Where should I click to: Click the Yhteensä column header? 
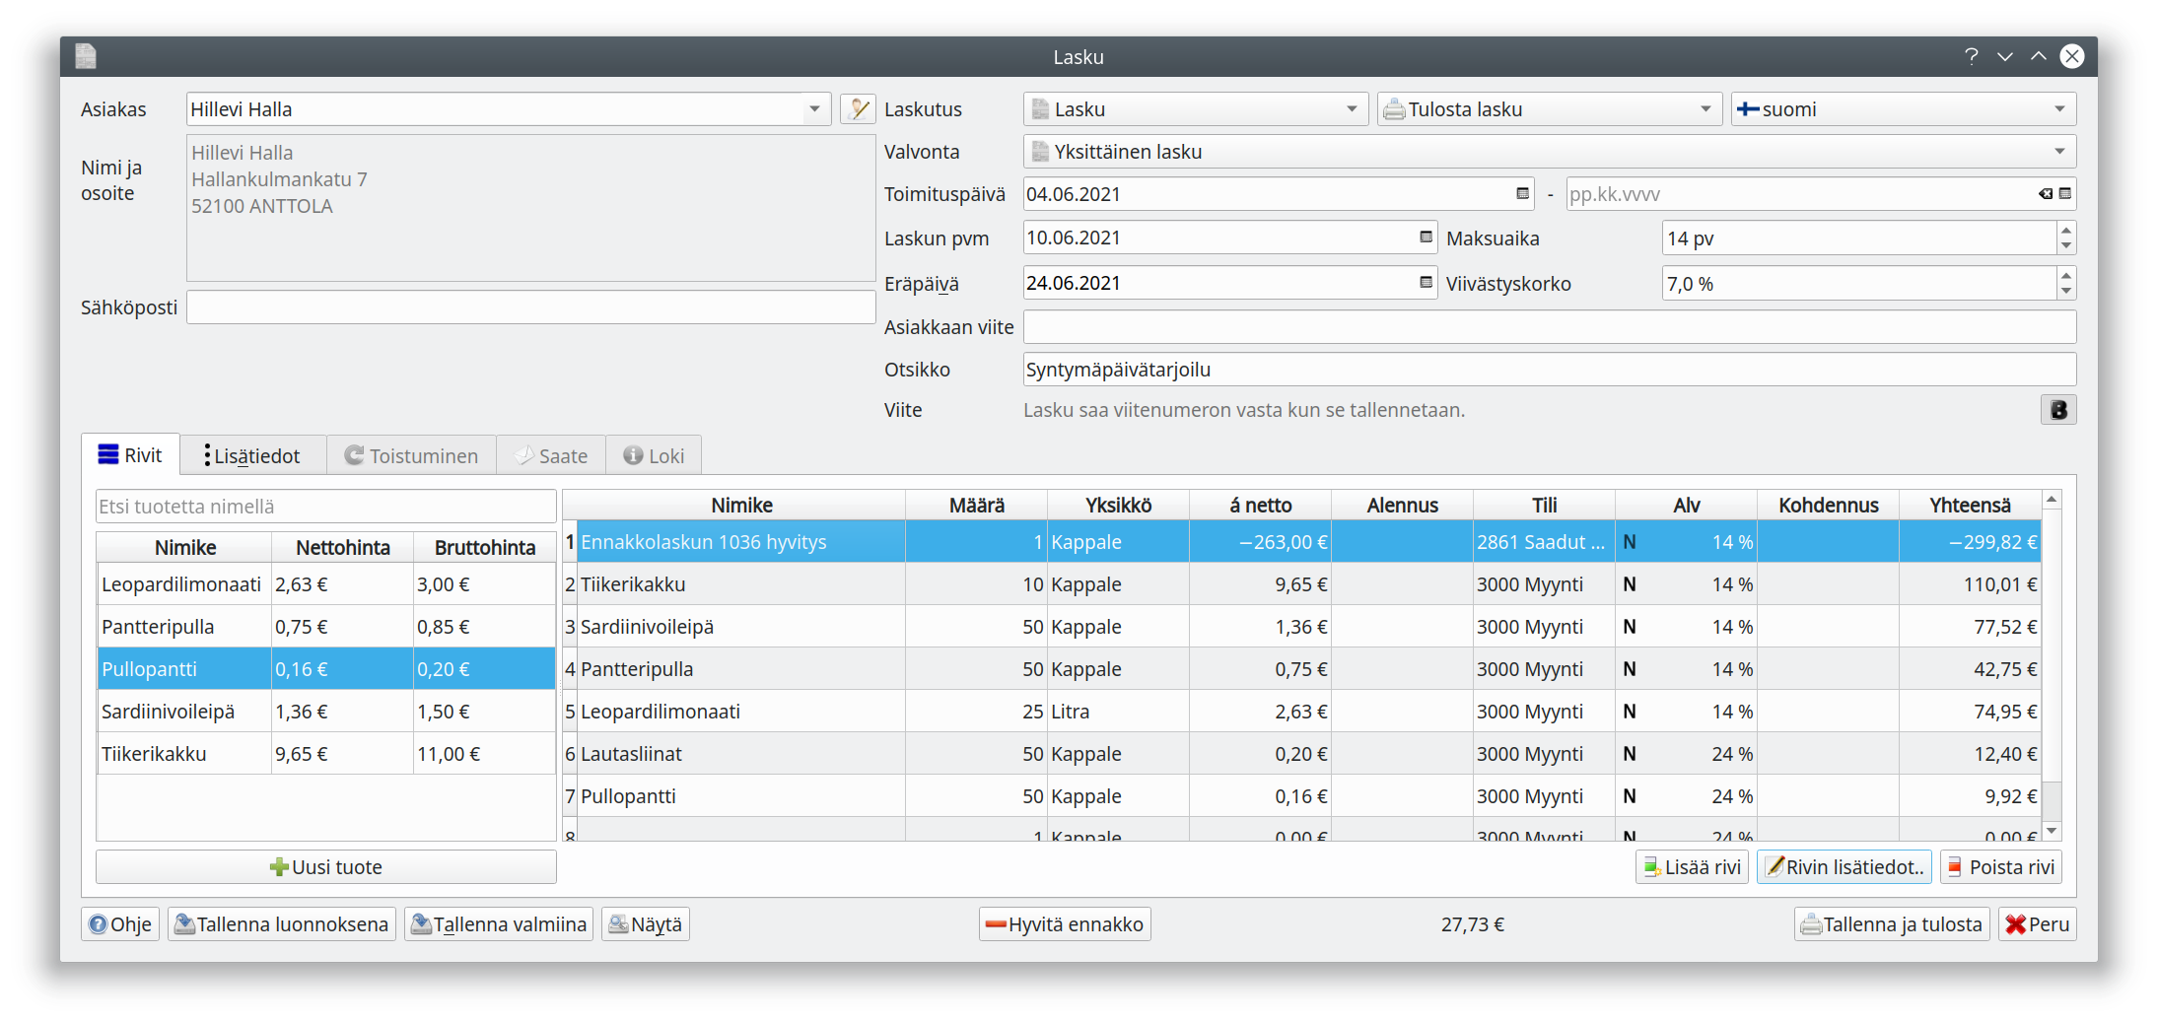point(1970,505)
